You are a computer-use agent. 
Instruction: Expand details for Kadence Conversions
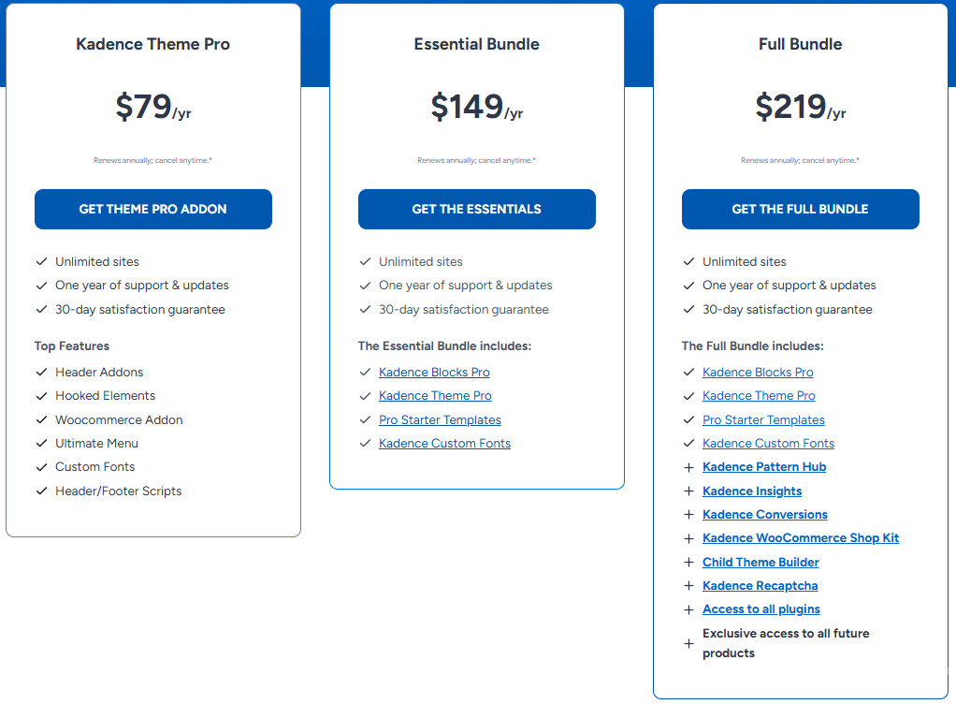[x=688, y=514]
